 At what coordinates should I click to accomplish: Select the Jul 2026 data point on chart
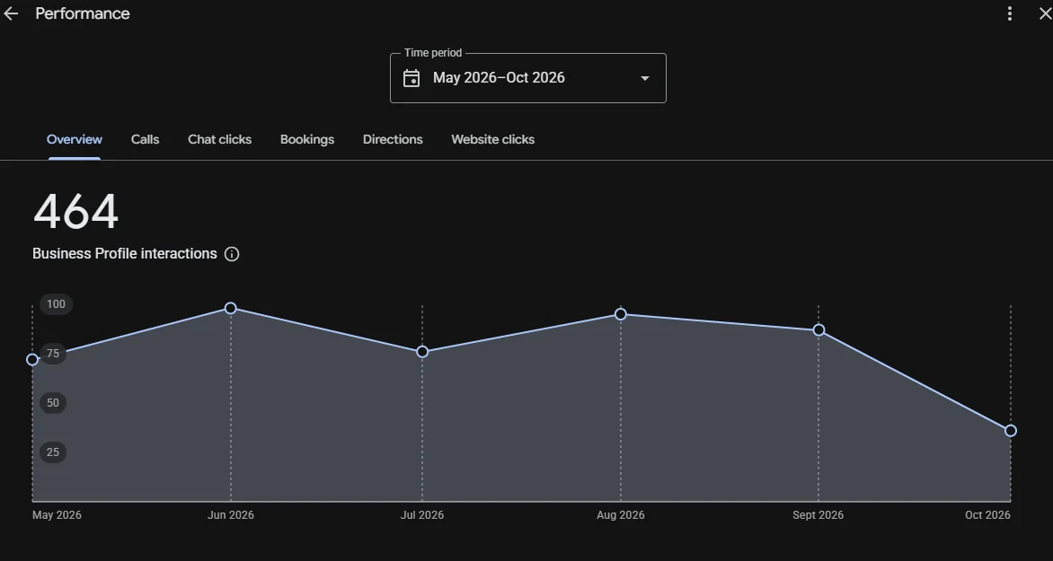pyautogui.click(x=422, y=352)
